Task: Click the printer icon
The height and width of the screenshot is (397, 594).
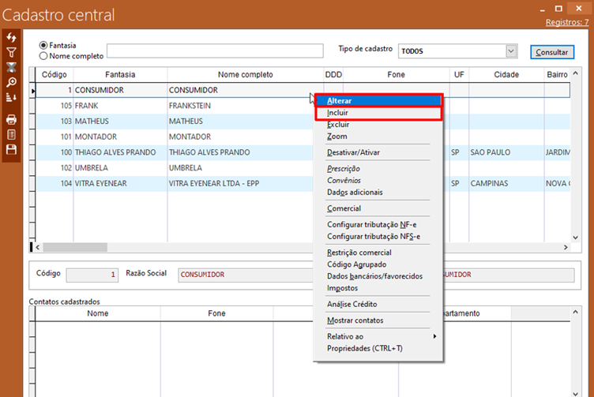Action: (11, 120)
